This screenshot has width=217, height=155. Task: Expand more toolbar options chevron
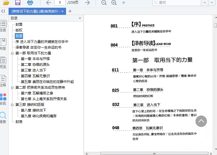coord(124,3)
